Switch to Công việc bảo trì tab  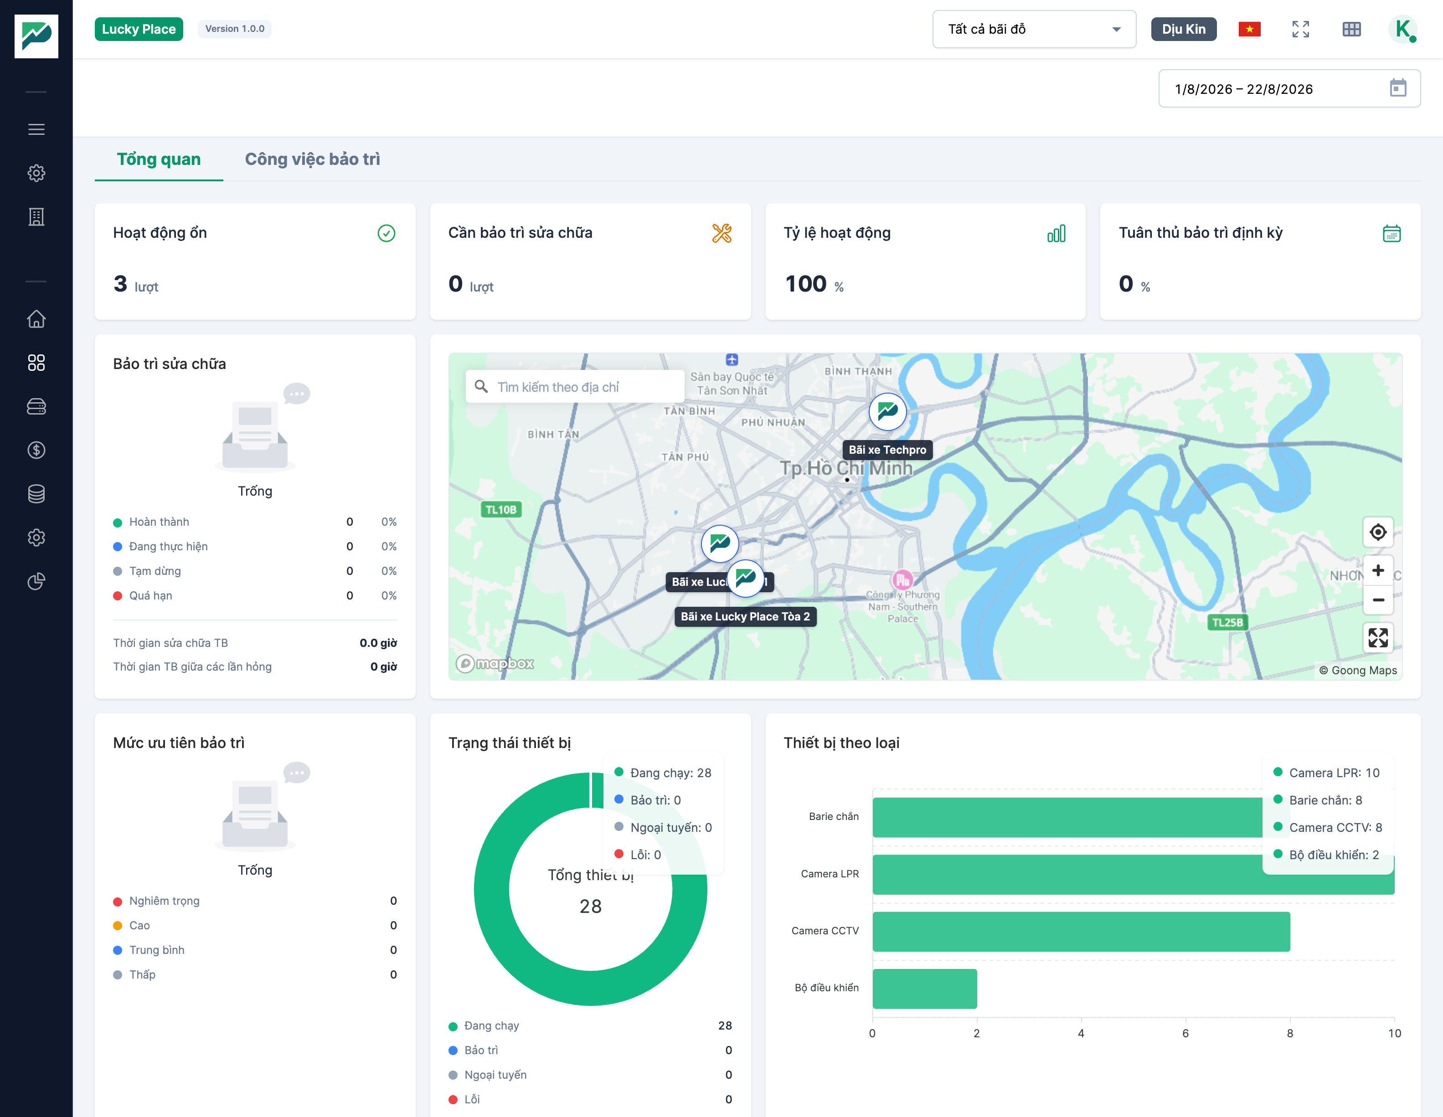click(x=312, y=159)
